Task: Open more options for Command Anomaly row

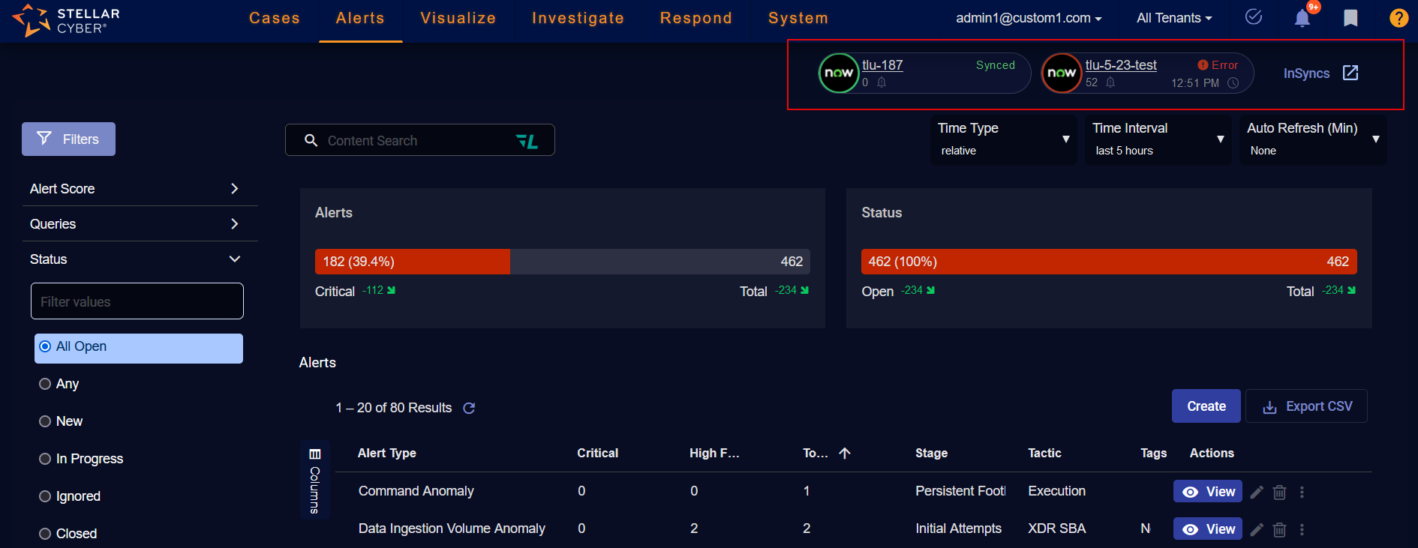Action: pyautogui.click(x=1302, y=493)
